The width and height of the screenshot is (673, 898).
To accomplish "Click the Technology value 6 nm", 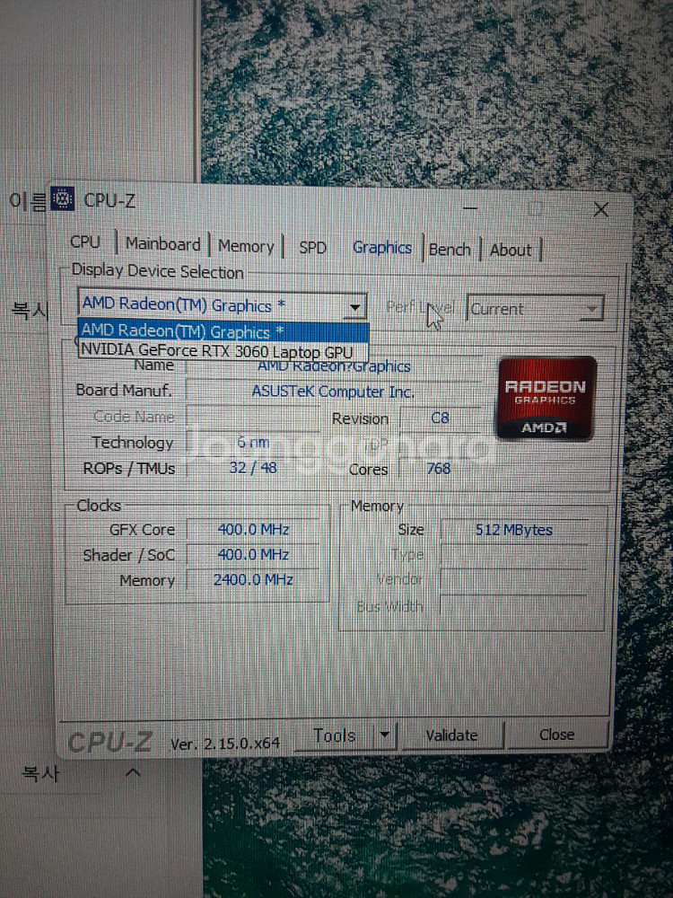I will [253, 442].
